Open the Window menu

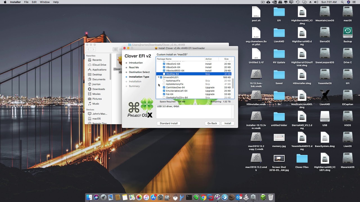coord(45,2)
